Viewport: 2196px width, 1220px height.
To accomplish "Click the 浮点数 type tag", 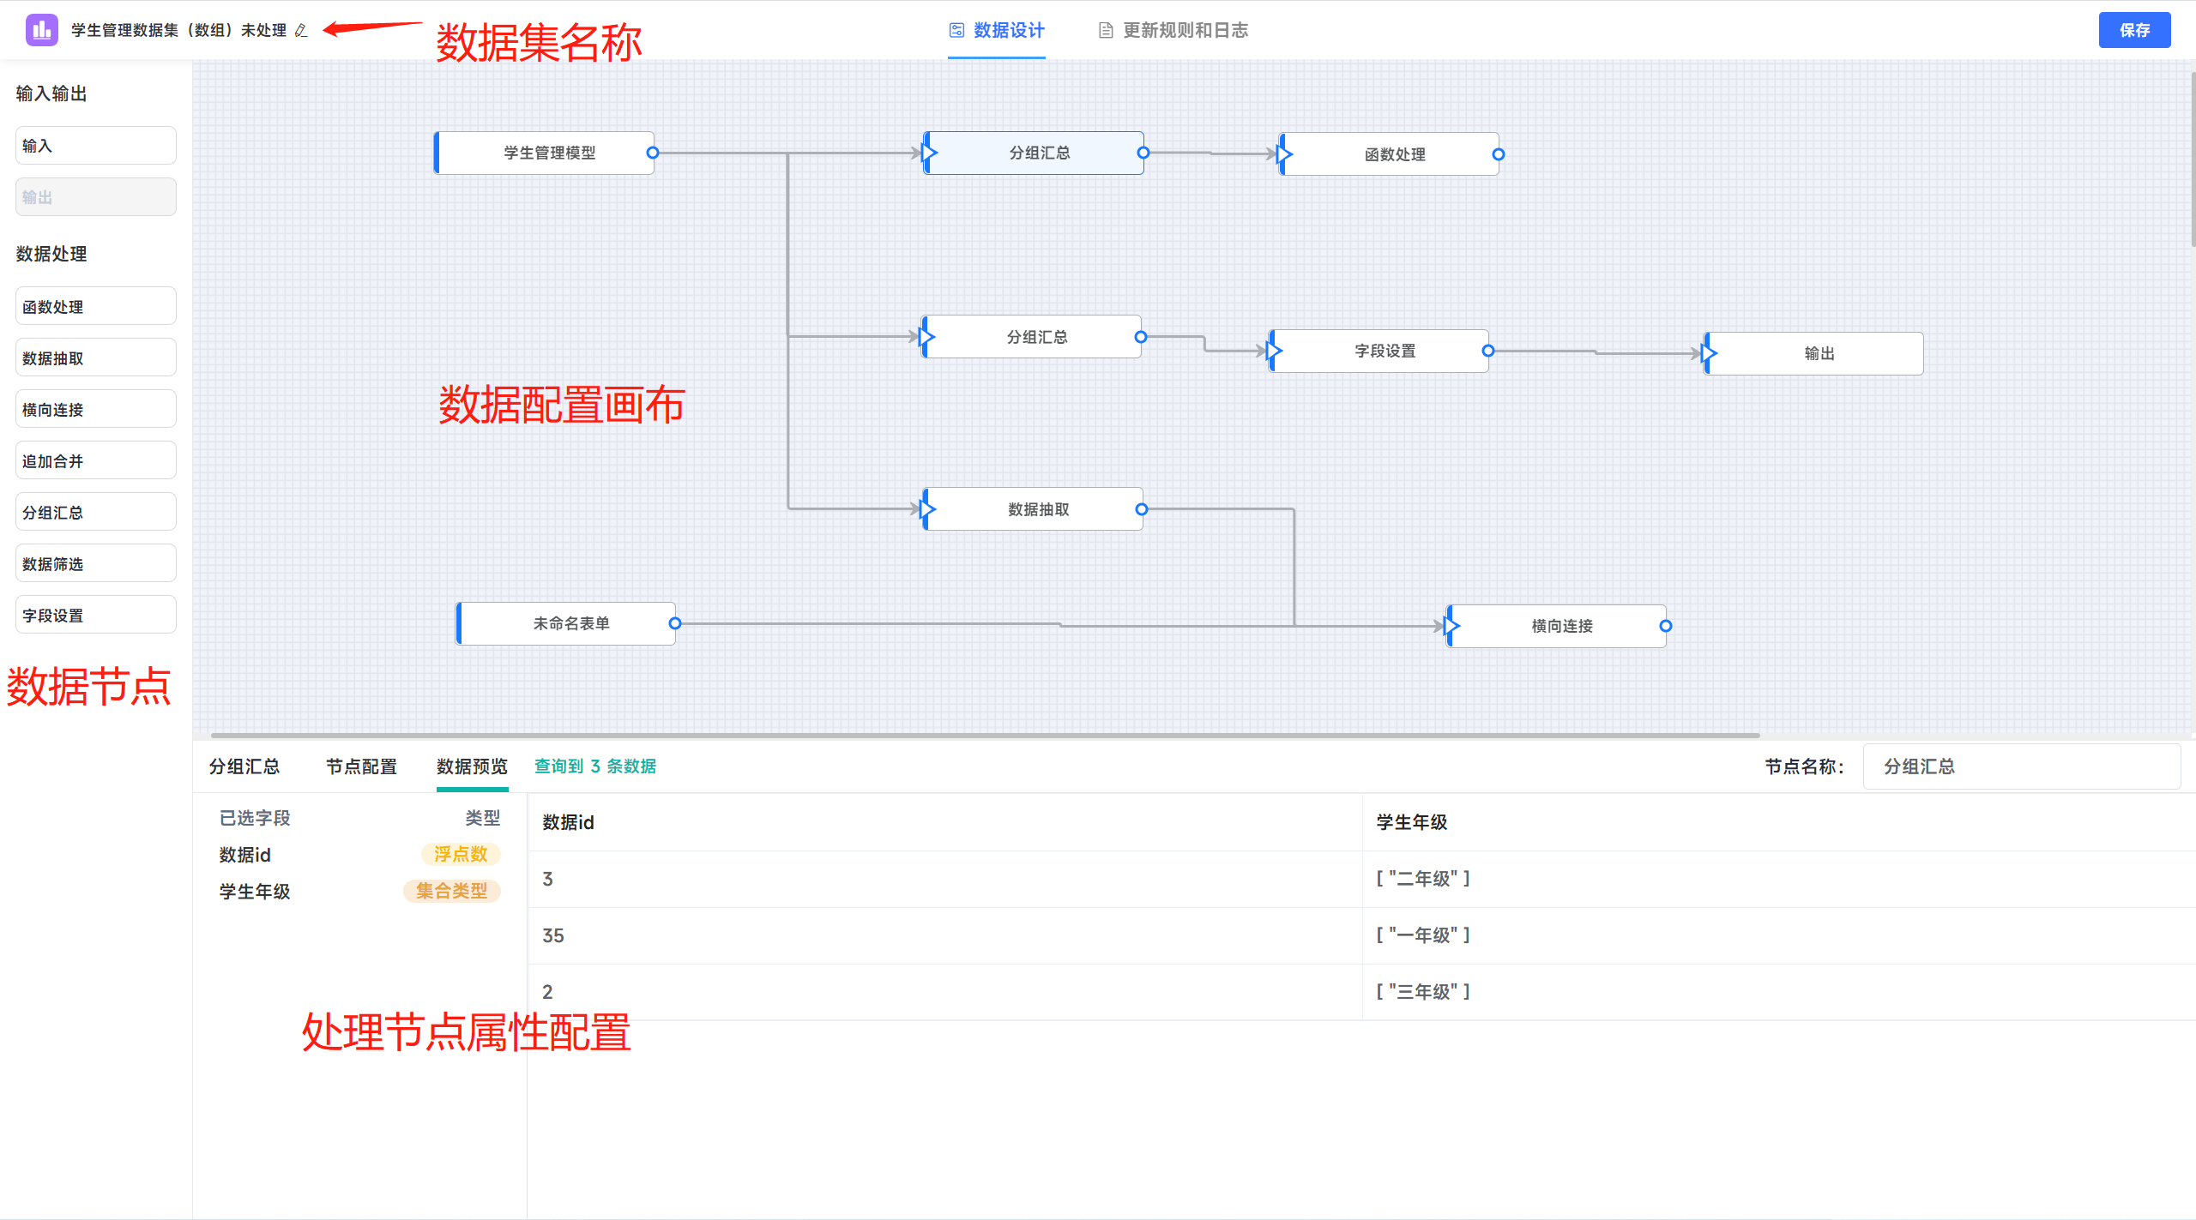I will click(x=461, y=854).
